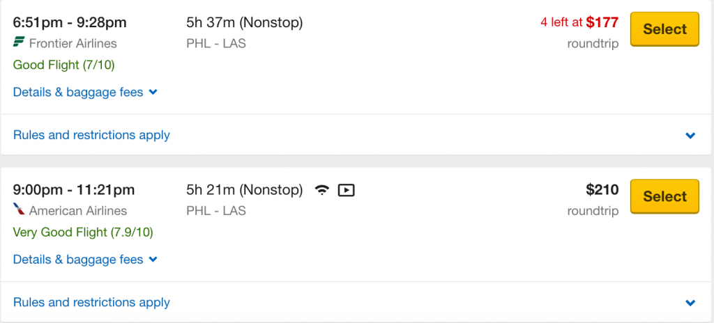The height and width of the screenshot is (323, 714).
Task: Expand Frontier flight Details & baggage fees
Action: click(x=85, y=92)
